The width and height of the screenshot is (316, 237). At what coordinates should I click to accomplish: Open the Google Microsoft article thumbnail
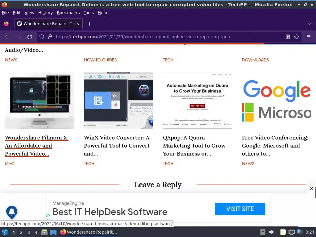276,100
